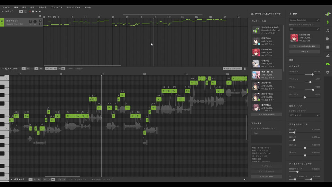Click the track pan knob
Viewport: 332px width, 187px height.
[x=35, y=21]
